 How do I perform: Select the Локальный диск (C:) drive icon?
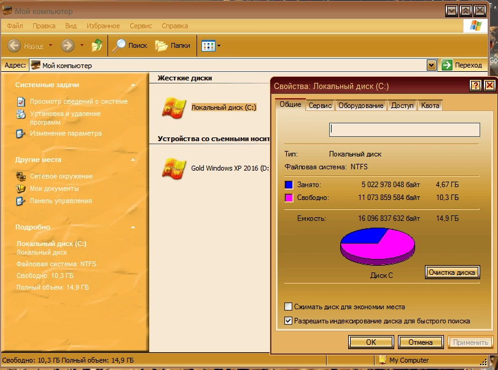click(x=174, y=108)
